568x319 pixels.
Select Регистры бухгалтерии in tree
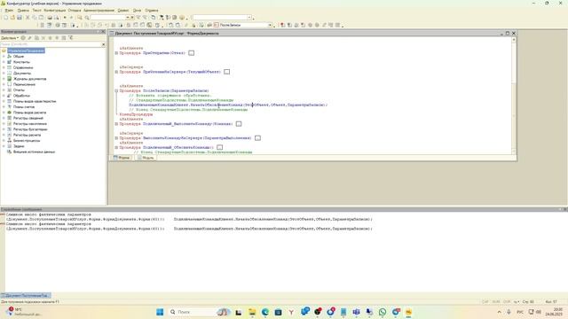(30, 129)
